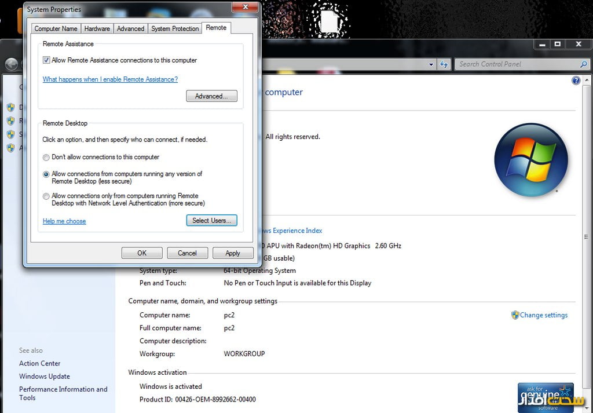Expand the address bar dropdown arrow

click(431, 65)
